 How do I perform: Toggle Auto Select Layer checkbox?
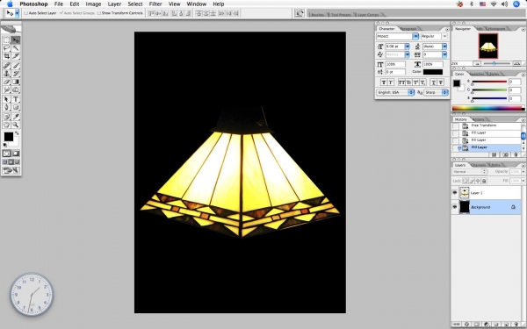tap(25, 13)
